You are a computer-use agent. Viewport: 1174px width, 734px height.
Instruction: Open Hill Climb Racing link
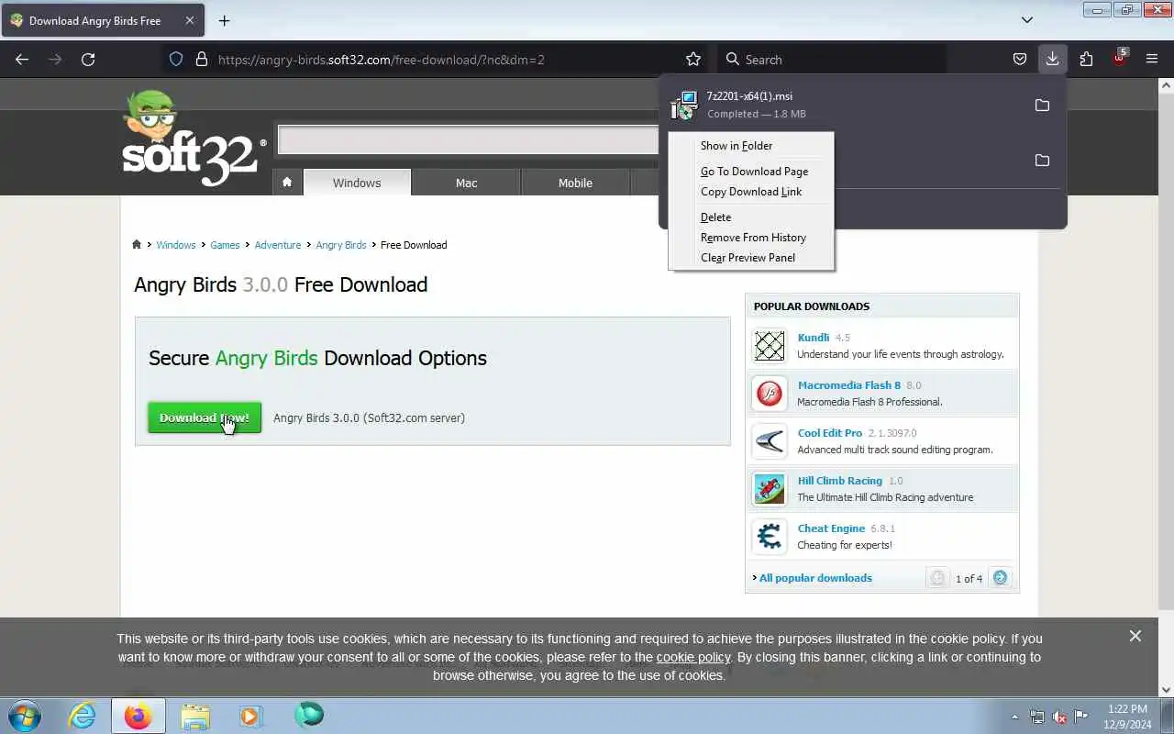pyautogui.click(x=840, y=481)
